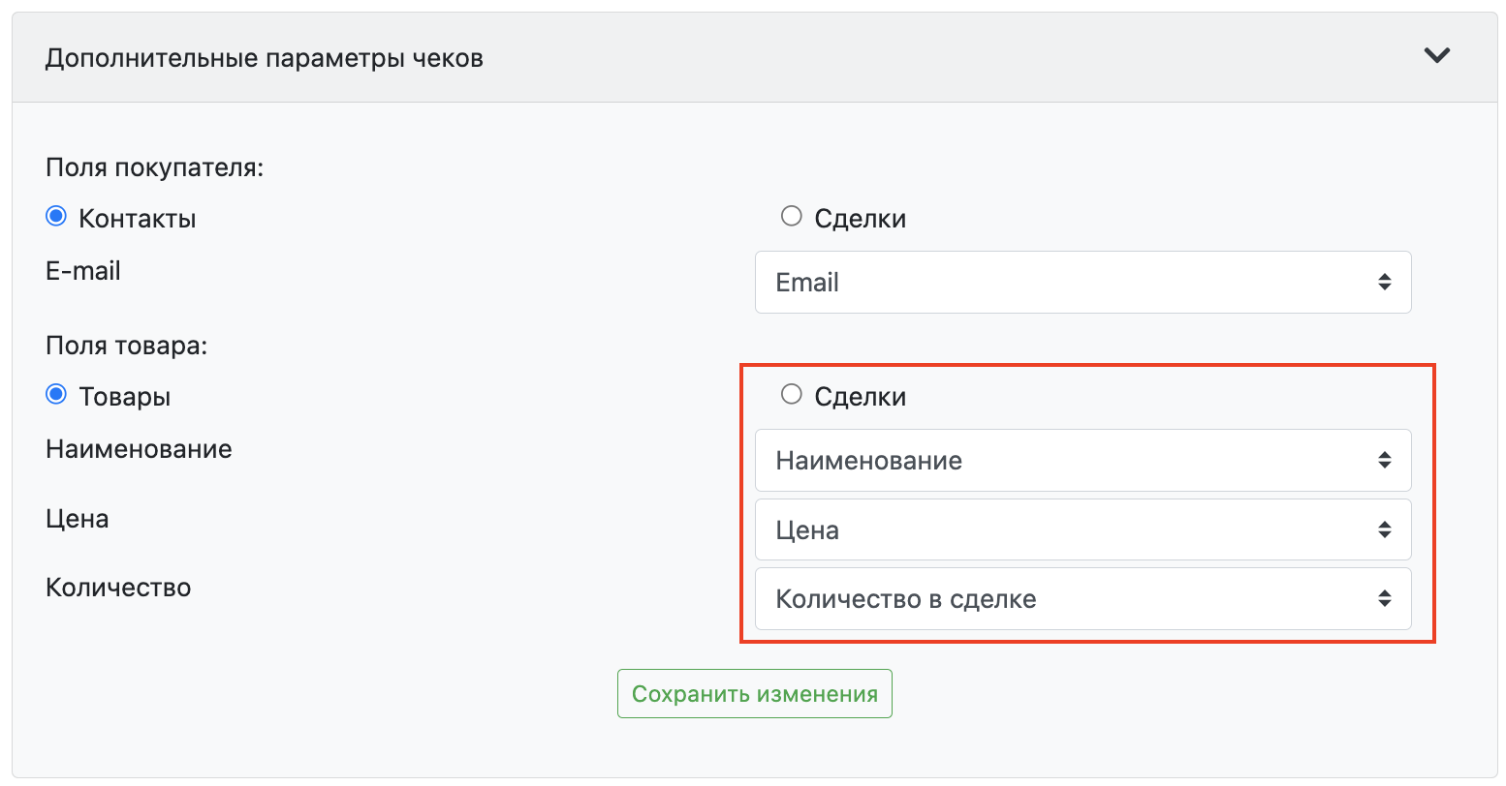Screen dimensions: 1506x786
Task: Click the Поля товара: label
Action: click(x=127, y=346)
